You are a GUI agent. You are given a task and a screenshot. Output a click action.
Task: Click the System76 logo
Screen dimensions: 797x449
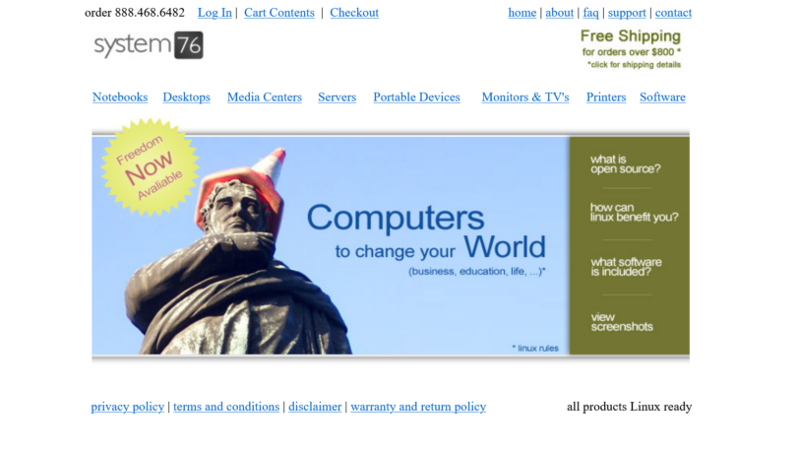click(x=149, y=45)
